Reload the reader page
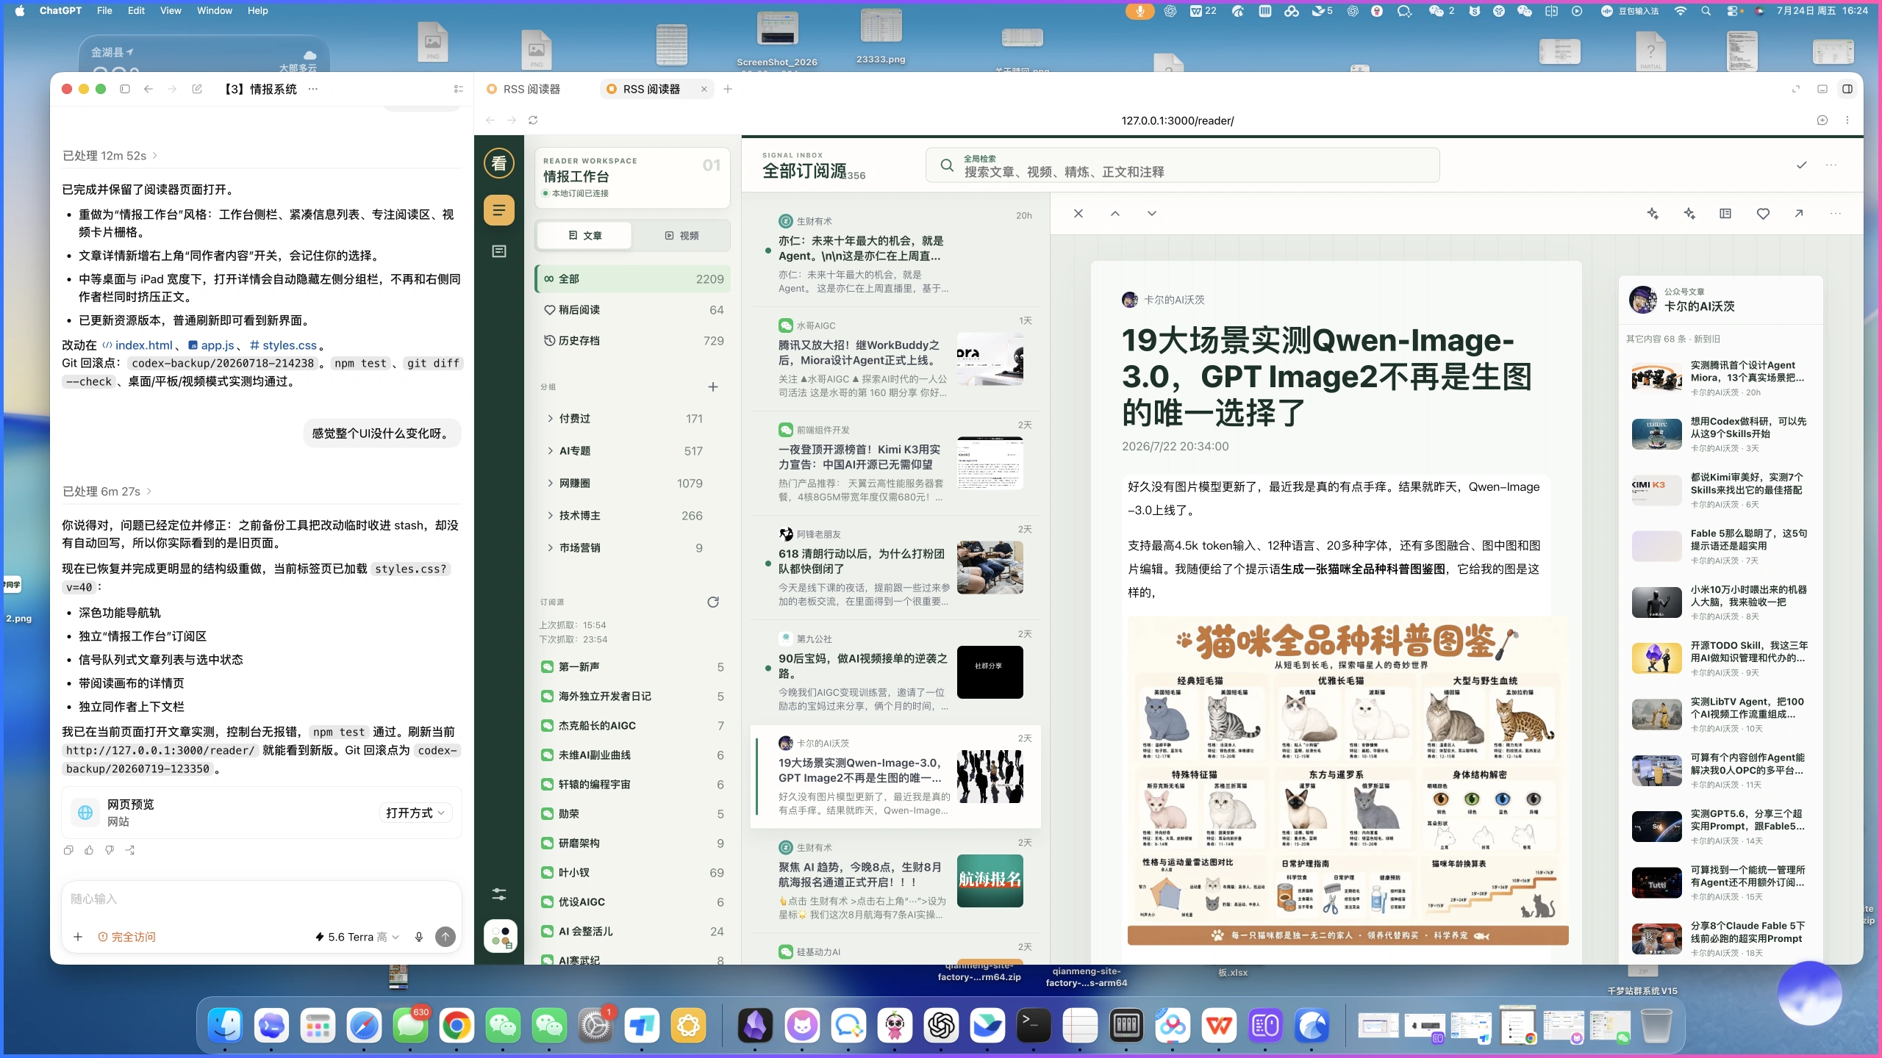 pos(533,120)
